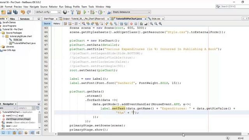Viewport: 249px width, 140px height.
Task: Close the Navigator panel tab
Action: (x=16, y=104)
